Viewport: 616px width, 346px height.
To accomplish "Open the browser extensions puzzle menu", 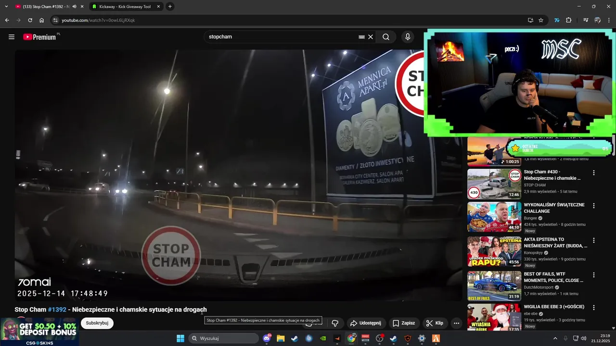I will [x=568, y=20].
